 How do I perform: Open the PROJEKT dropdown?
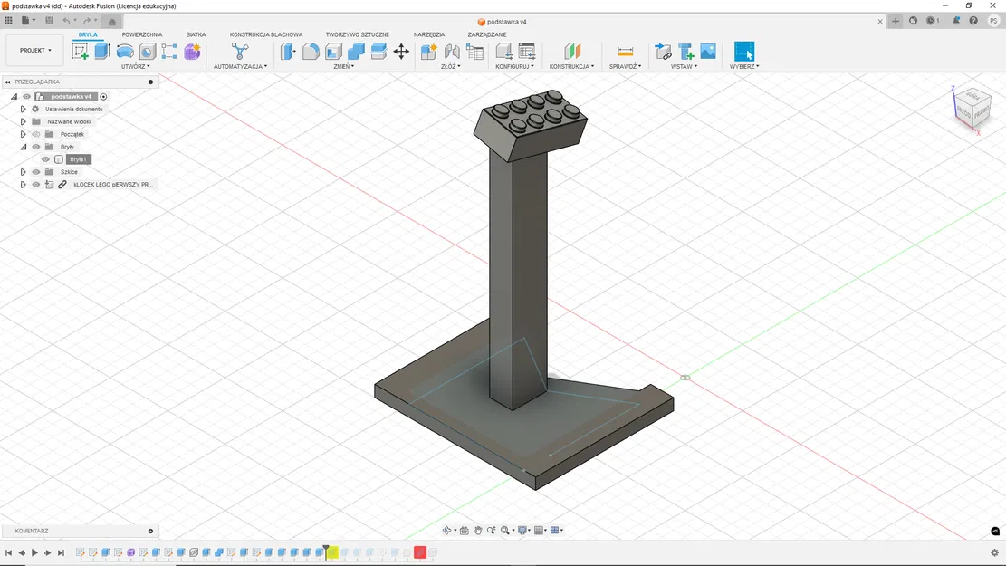coord(34,50)
